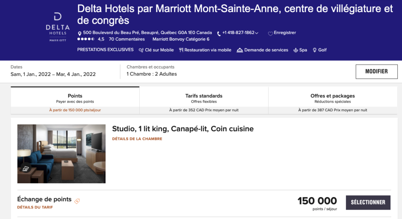This screenshot has height=219, width=402.
Task: Click the Spa lotus icon
Action: pos(295,50)
